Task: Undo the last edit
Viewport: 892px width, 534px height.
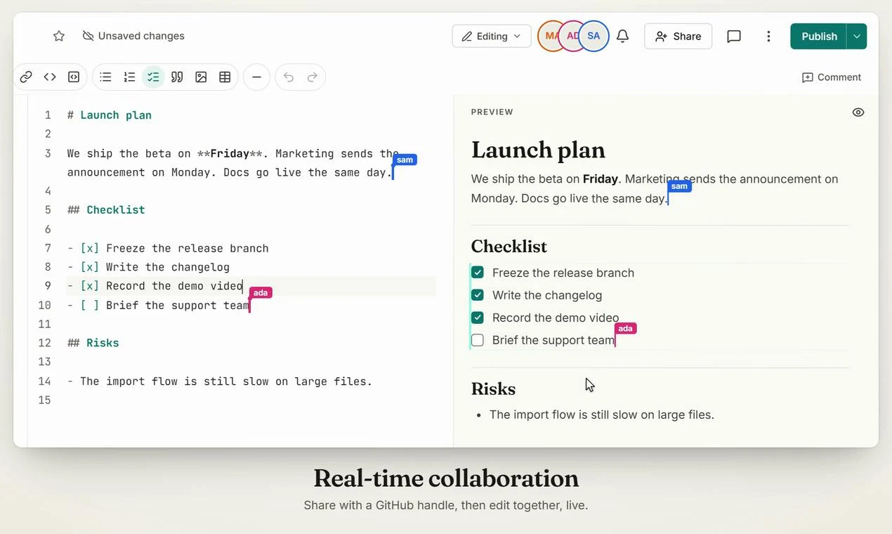Action: 289,77
